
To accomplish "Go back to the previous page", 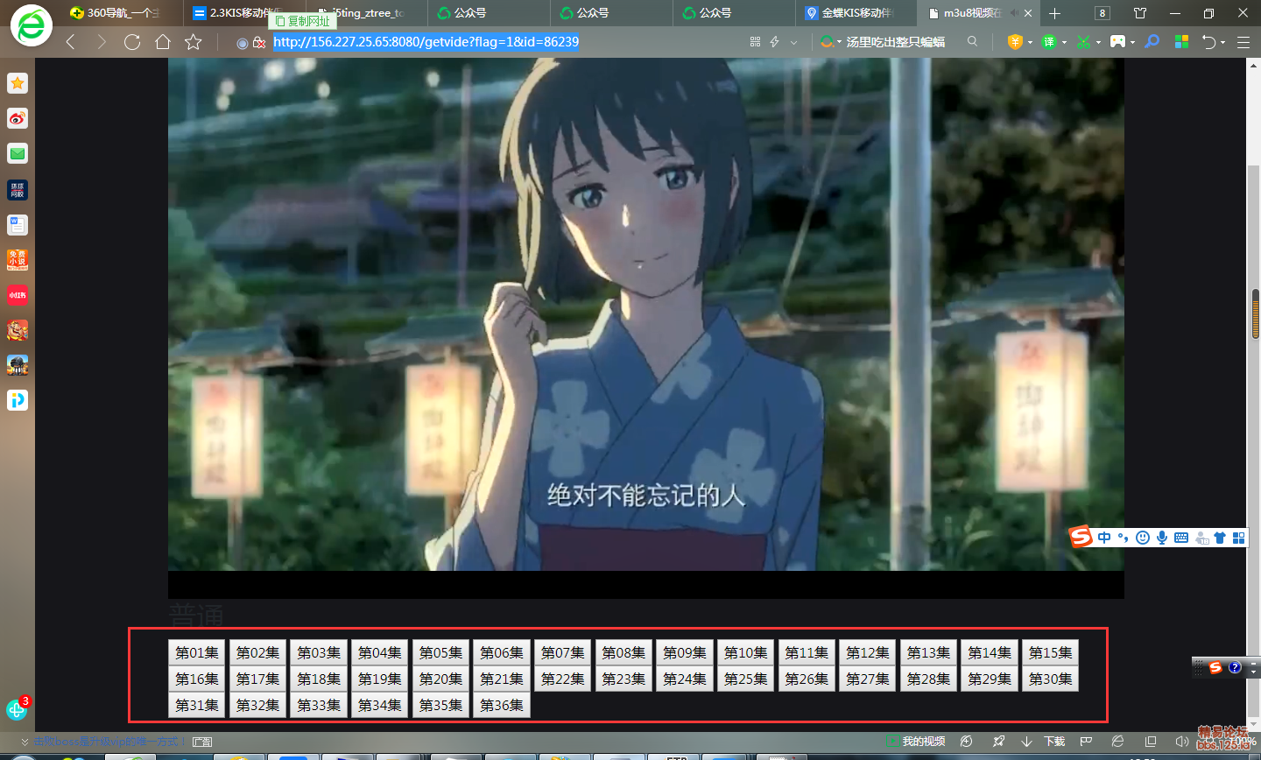I will (x=71, y=42).
